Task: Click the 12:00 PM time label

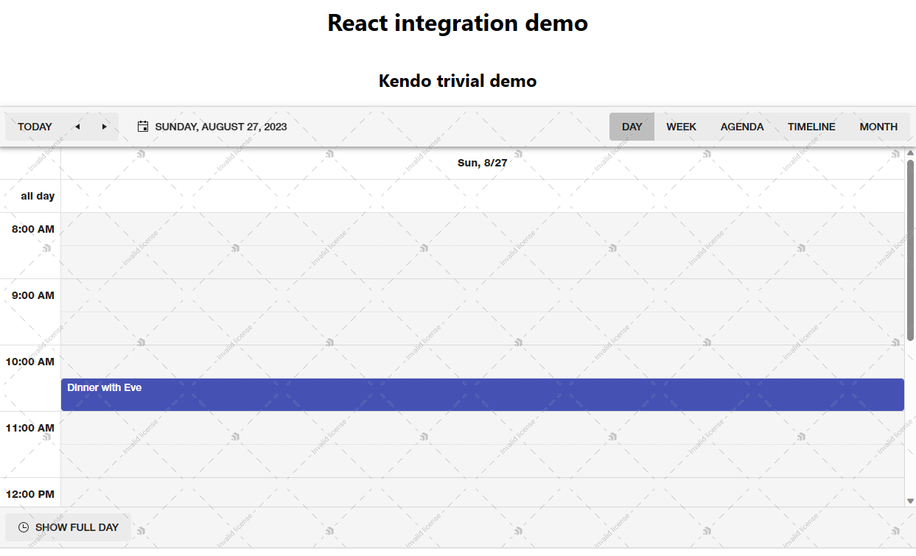Action: click(x=30, y=494)
